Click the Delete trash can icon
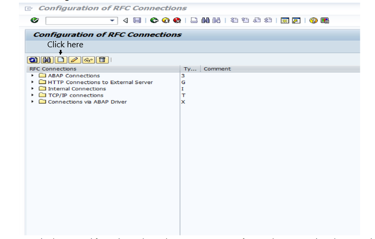The image size is (375, 239). 102,60
